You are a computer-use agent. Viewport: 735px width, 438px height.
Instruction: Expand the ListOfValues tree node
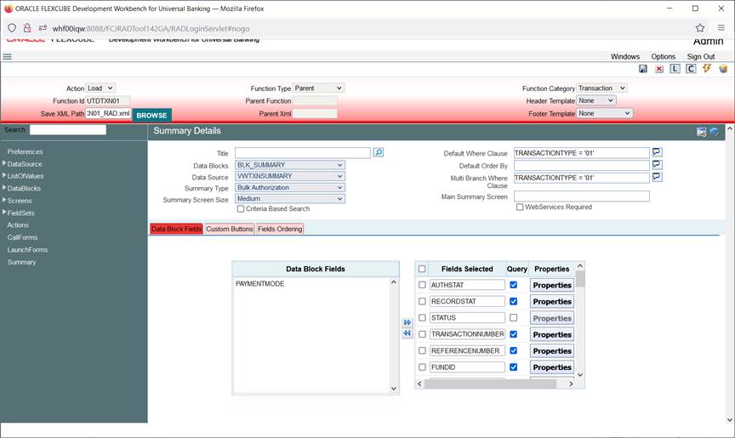coord(4,176)
